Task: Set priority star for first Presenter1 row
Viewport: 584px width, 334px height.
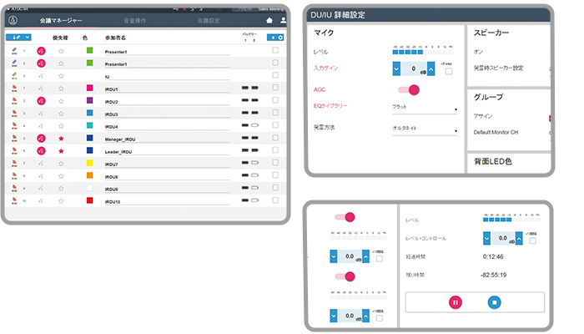Action: click(x=61, y=51)
